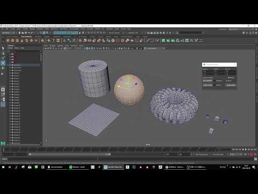
Task: Open the frame rate dropdown near playback
Action: pyautogui.click(x=235, y=154)
